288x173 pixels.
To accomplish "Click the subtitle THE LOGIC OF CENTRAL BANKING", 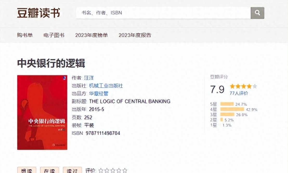I will click(130, 101).
